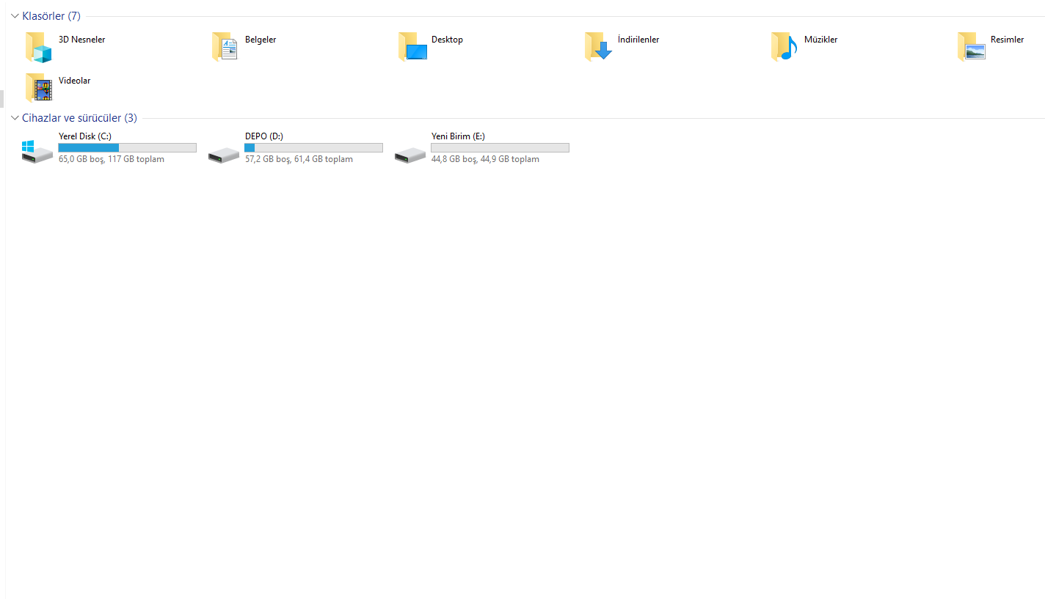Open the Videolar folder icon
Image resolution: width=1045 pixels, height=599 pixels.
(39, 88)
